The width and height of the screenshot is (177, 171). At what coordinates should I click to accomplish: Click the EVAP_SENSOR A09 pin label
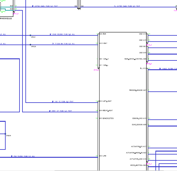[139, 125]
